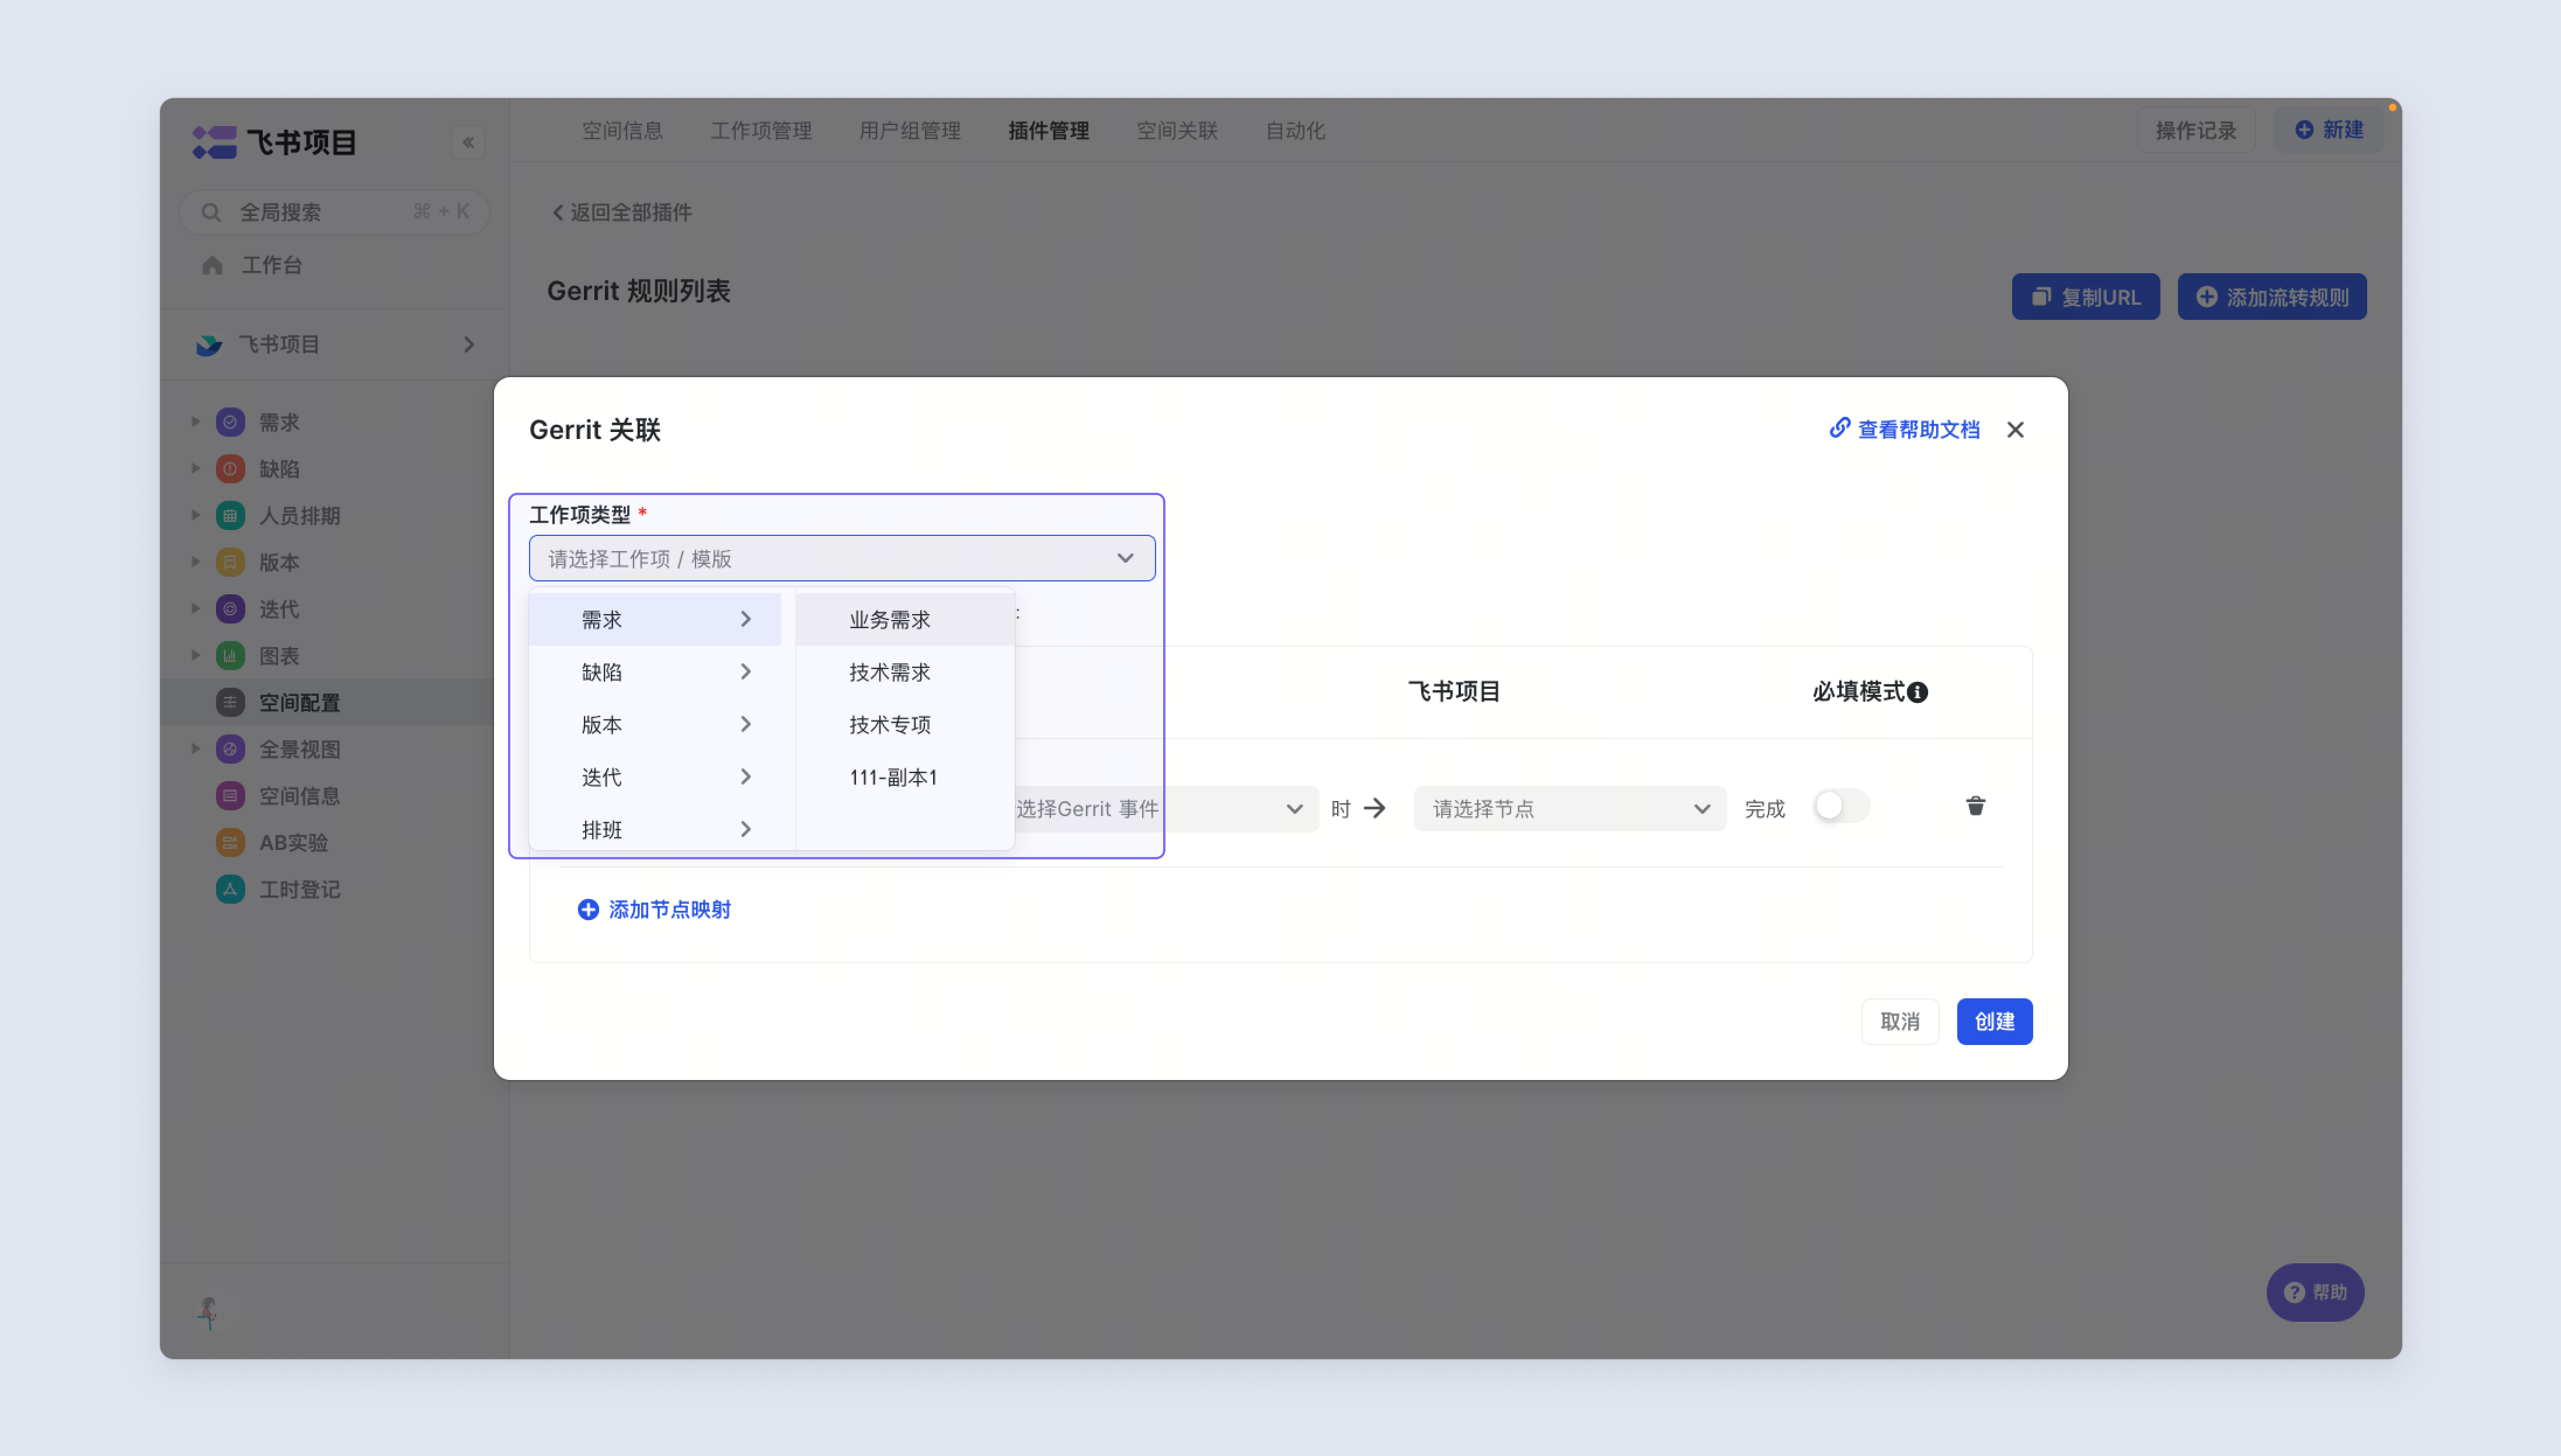Click the 空间配置 sidebar icon
The height and width of the screenshot is (1456, 2561).
230,702
